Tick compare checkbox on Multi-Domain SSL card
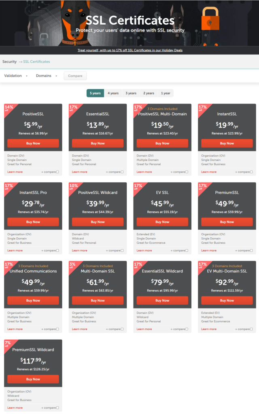The width and height of the screenshot is (259, 414). click(122, 329)
